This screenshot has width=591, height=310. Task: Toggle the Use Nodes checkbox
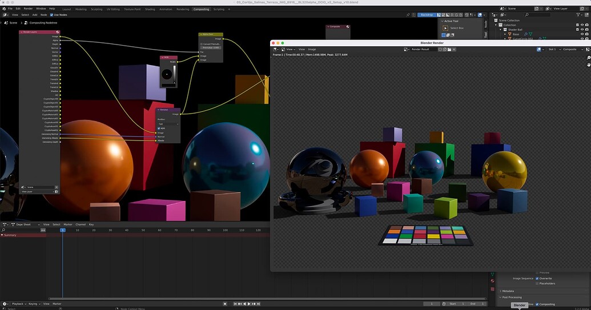(52, 15)
